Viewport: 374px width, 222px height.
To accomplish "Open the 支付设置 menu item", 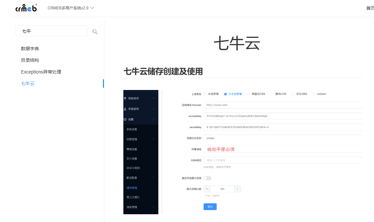I will coord(132,159).
